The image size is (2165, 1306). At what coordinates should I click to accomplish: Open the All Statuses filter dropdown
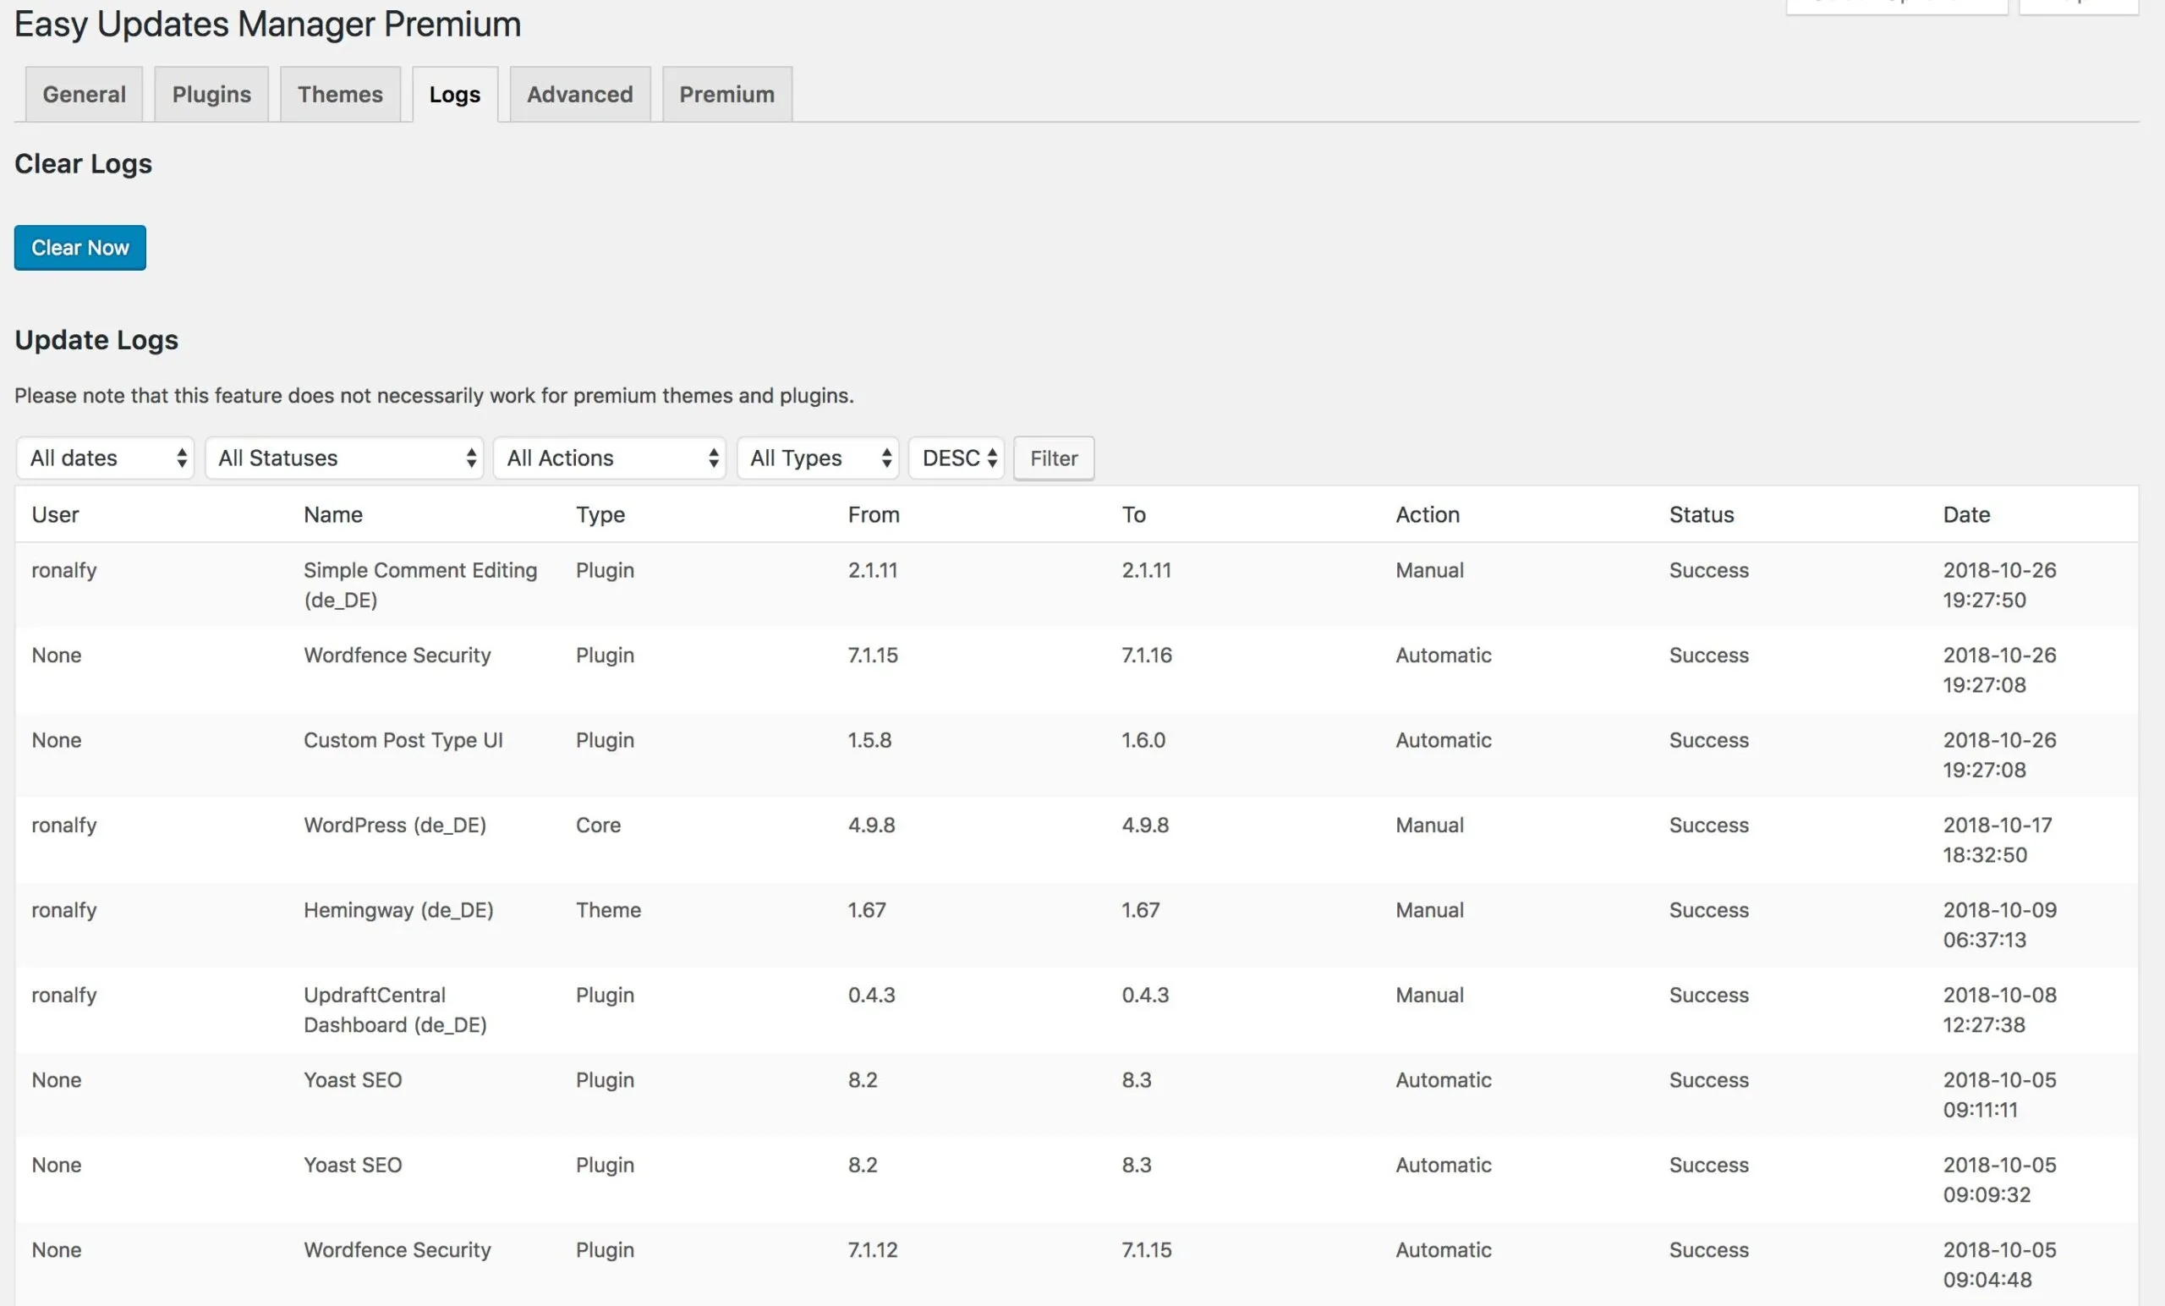click(x=343, y=458)
